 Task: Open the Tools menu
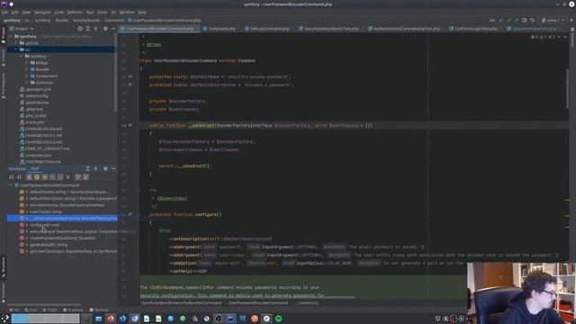click(102, 12)
